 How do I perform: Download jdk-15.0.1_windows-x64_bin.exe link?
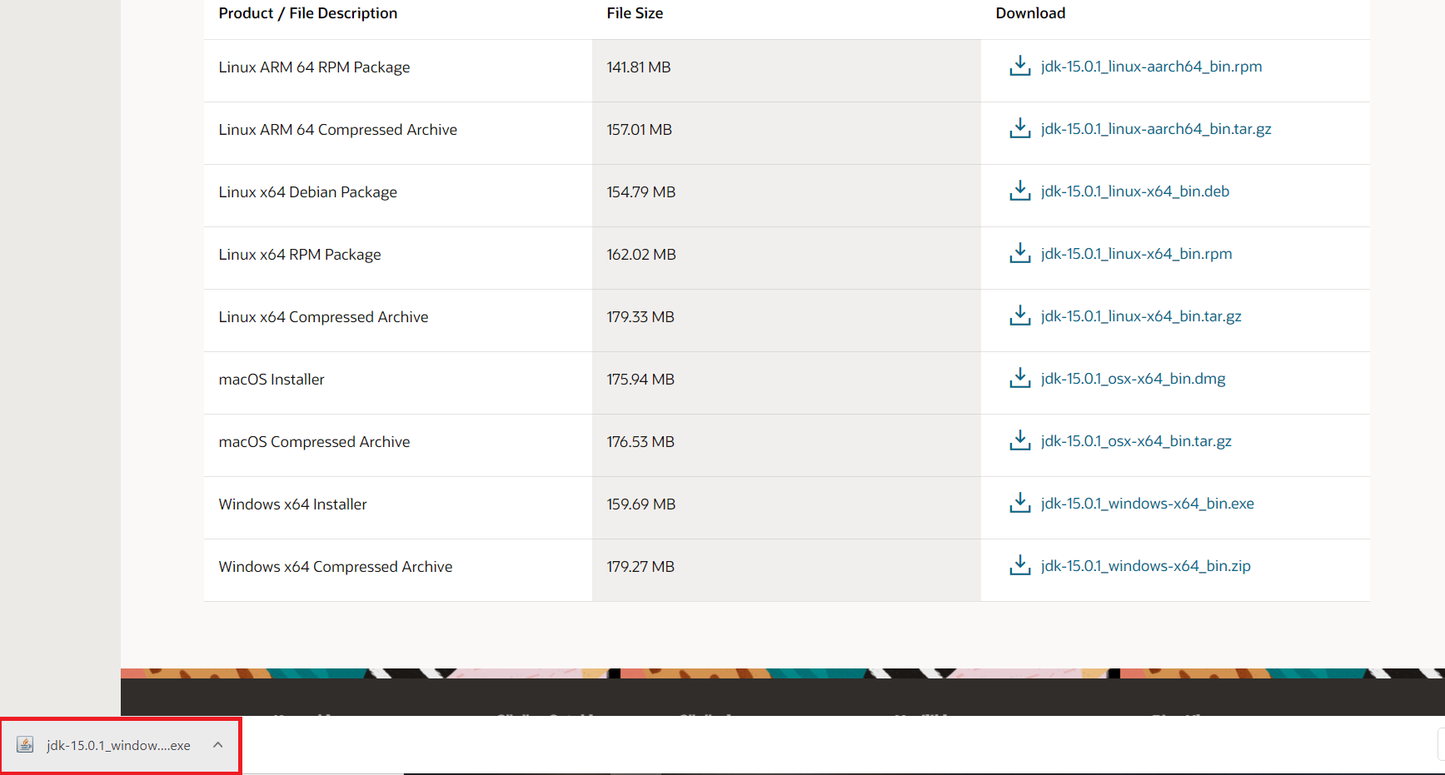tap(1147, 504)
